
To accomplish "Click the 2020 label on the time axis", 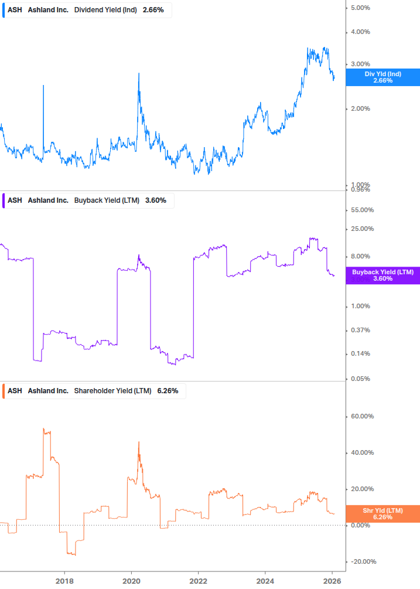I will tap(131, 581).
